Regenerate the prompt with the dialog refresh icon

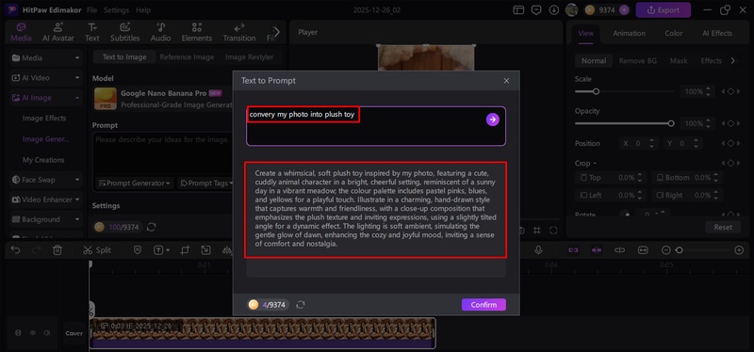point(301,304)
